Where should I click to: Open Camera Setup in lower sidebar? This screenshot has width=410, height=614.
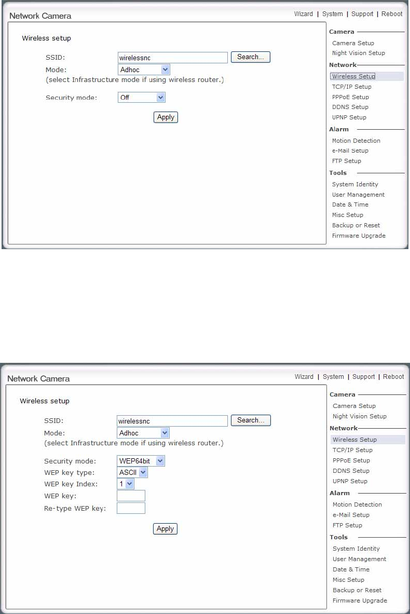(x=354, y=406)
